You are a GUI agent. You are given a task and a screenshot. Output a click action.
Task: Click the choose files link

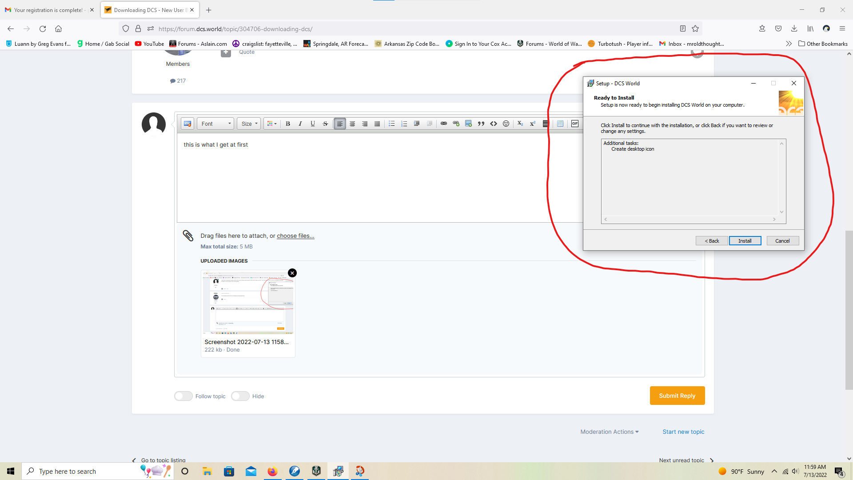pos(295,236)
